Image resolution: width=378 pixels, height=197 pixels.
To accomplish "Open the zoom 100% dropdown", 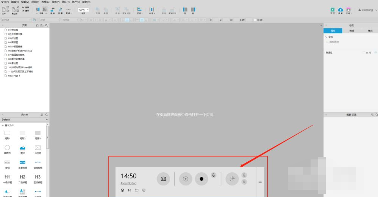I will pos(83,9).
